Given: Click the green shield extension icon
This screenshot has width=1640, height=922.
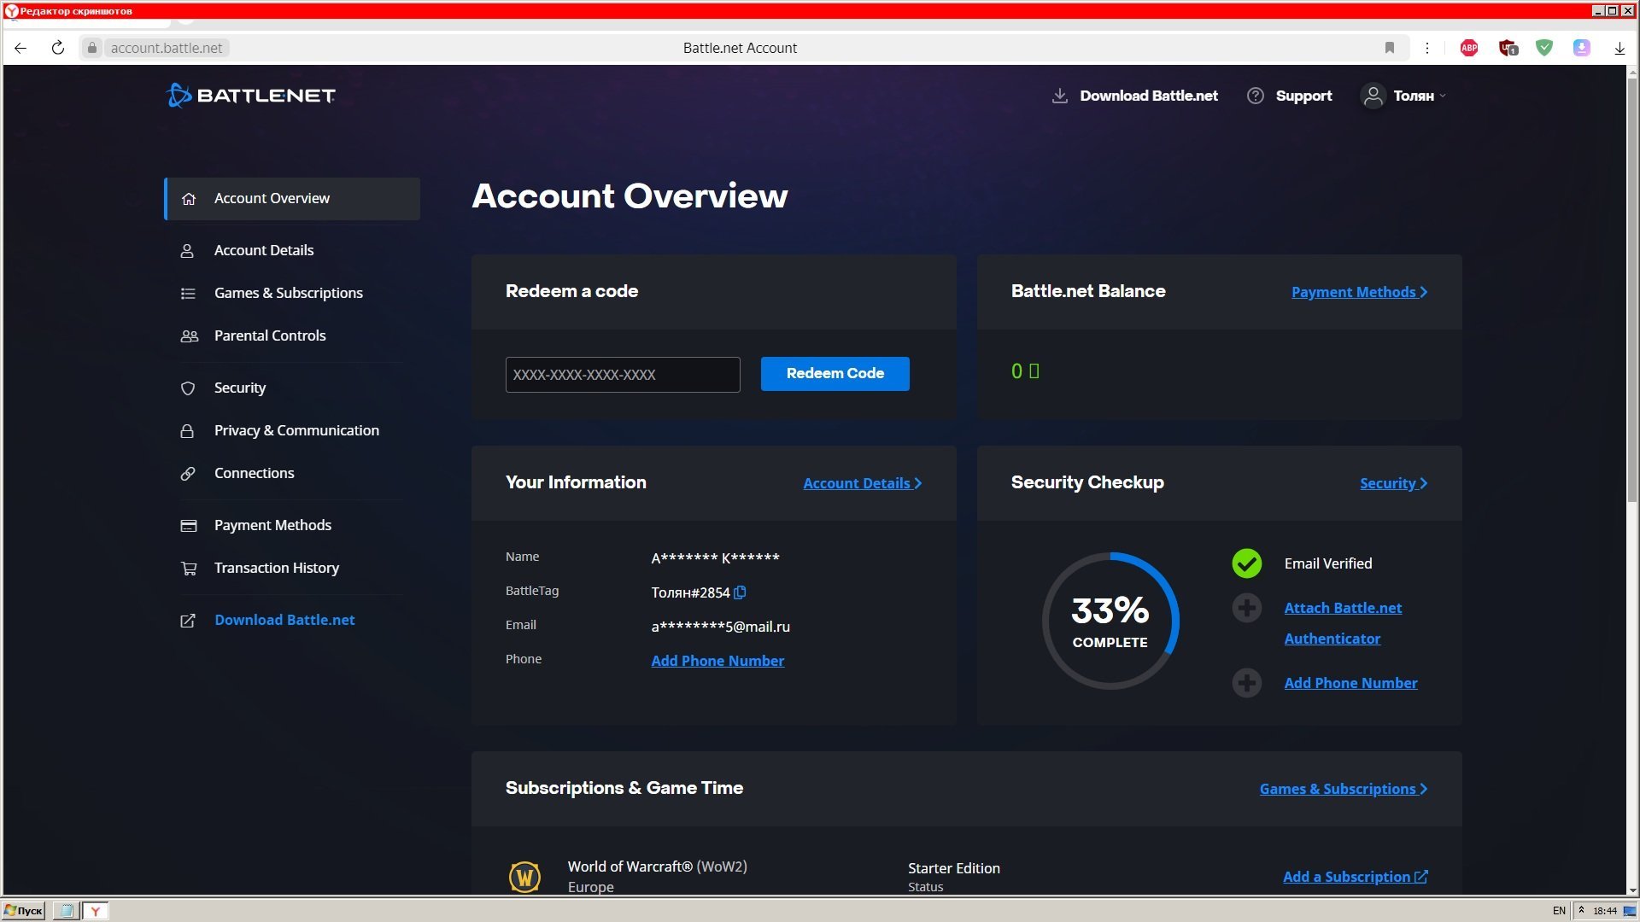Looking at the screenshot, I should point(1544,48).
